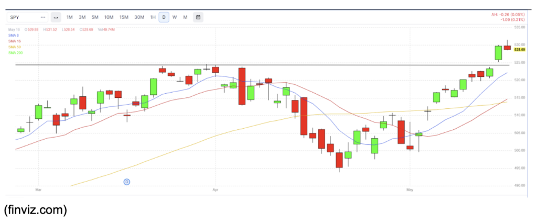Select the D daily timeframe
Image resolution: width=537 pixels, height=224 pixels.
(164, 17)
